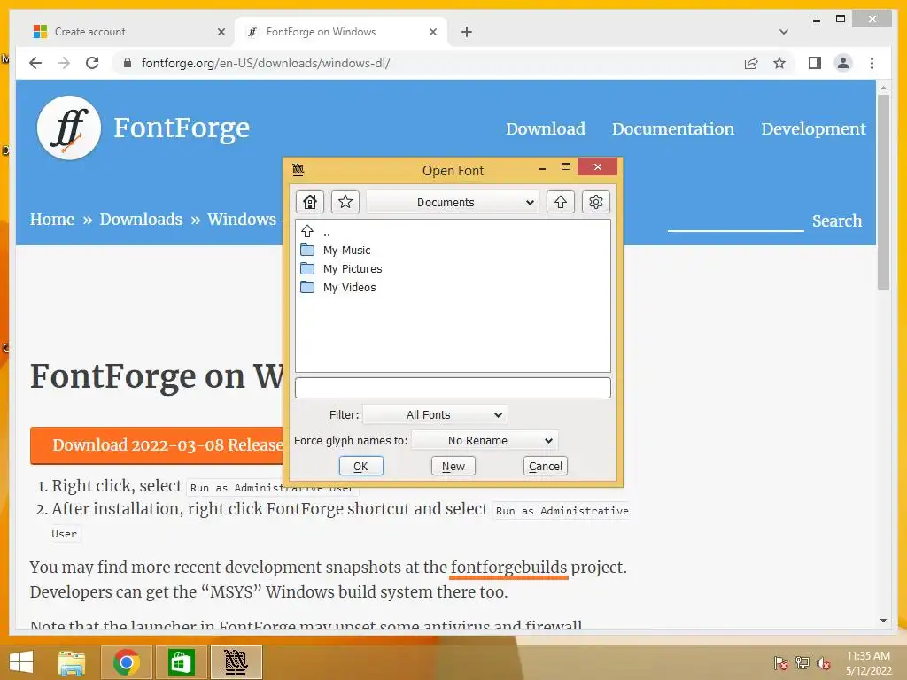Image resolution: width=907 pixels, height=680 pixels.
Task: Close the Open Font dialog
Action: (598, 167)
